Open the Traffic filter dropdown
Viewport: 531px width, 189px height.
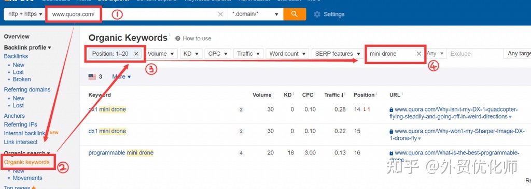[x=248, y=54]
